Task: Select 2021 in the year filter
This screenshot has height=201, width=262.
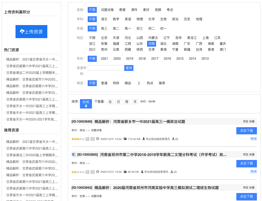Action: tap(104, 59)
